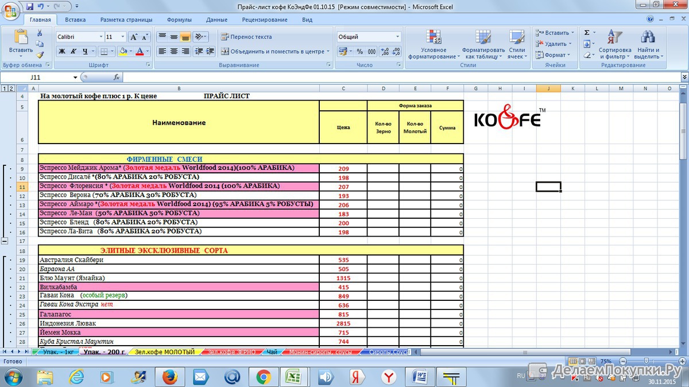Expand the formula bar
This screenshot has height=387, width=689.
point(684,77)
